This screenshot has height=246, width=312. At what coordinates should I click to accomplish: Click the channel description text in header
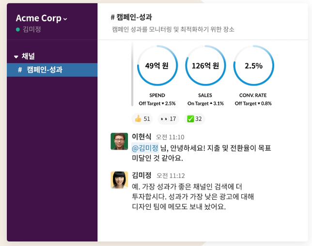coord(173,29)
